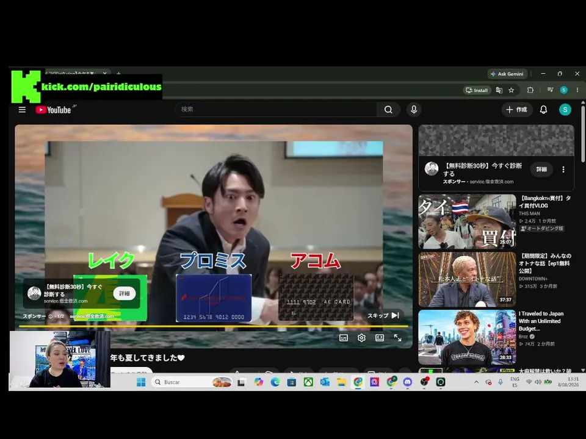Click the page vertical scrollbar
Screen dimensions: 586x439
[582, 134]
